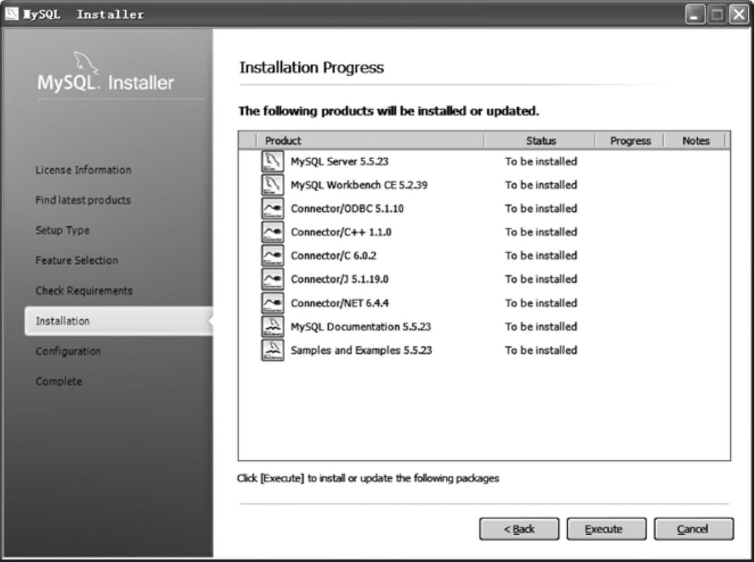Select the Configuration step in sidebar
This screenshot has height=562, width=754.
(x=68, y=351)
